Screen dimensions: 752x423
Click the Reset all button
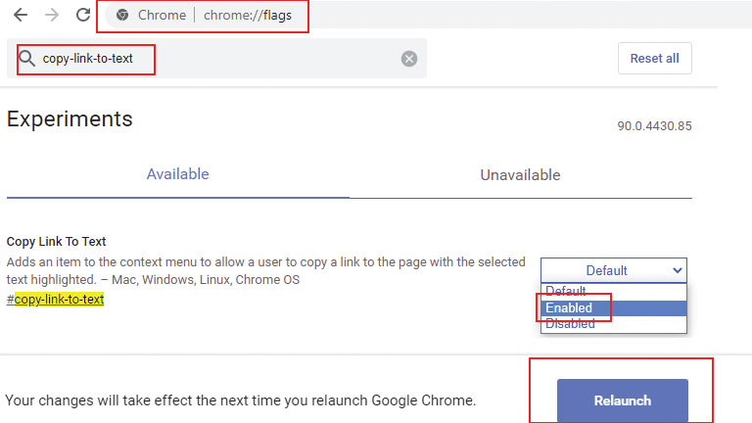pyautogui.click(x=655, y=58)
